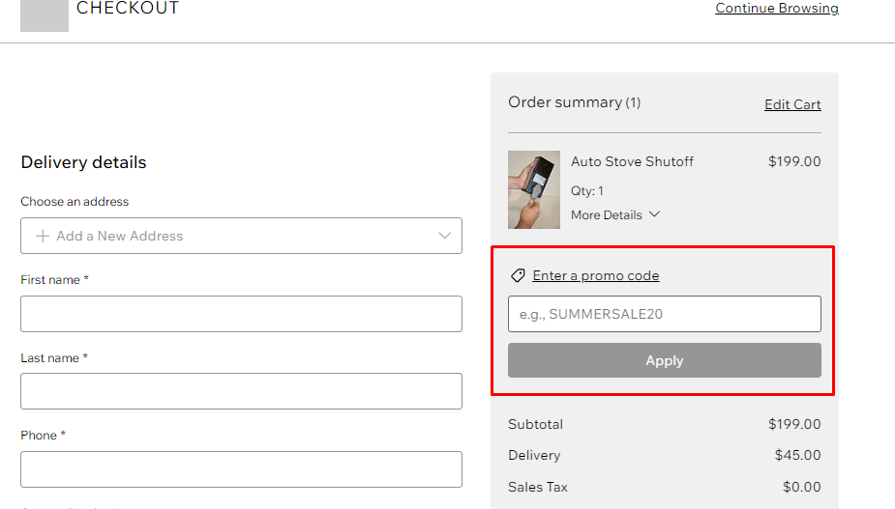
Task: Focus the Phone field
Action: coord(242,469)
